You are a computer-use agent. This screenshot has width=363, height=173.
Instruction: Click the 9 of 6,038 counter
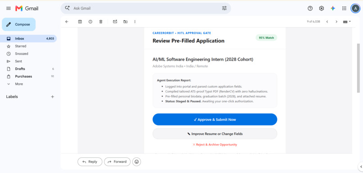[313, 22]
